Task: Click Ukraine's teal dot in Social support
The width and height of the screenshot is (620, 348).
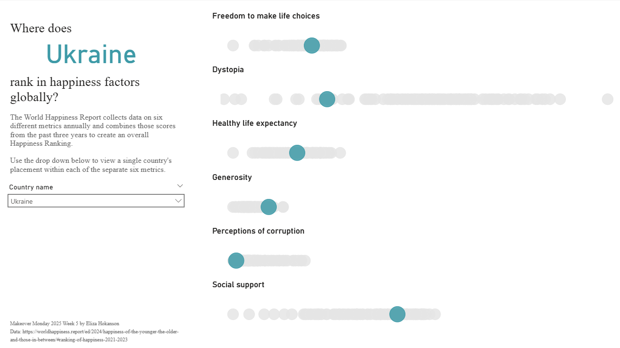Action: coord(397,314)
